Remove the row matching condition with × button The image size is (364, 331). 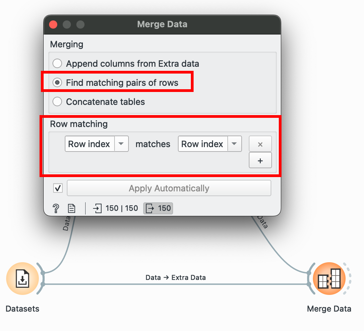click(260, 144)
